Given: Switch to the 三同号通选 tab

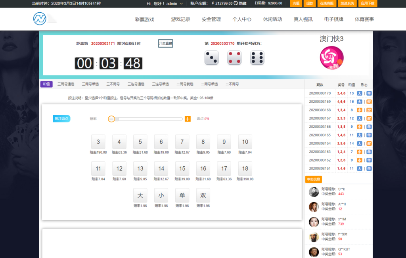Looking at the screenshot, I should coord(66,84).
